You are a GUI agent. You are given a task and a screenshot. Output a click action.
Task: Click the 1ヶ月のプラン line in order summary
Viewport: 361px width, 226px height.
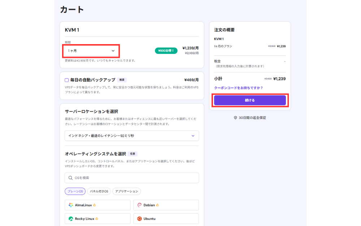click(223, 46)
